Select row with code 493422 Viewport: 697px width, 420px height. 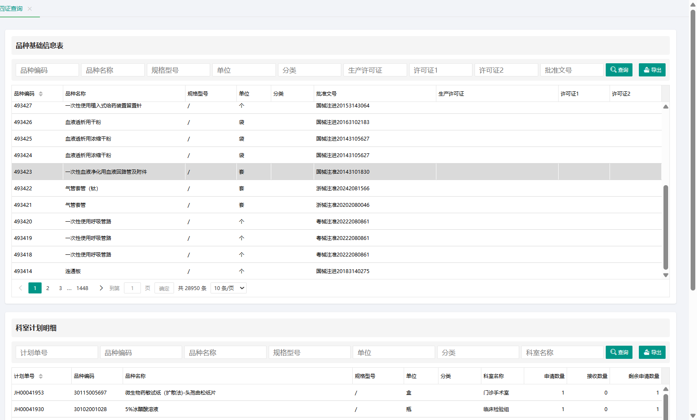[337, 188]
